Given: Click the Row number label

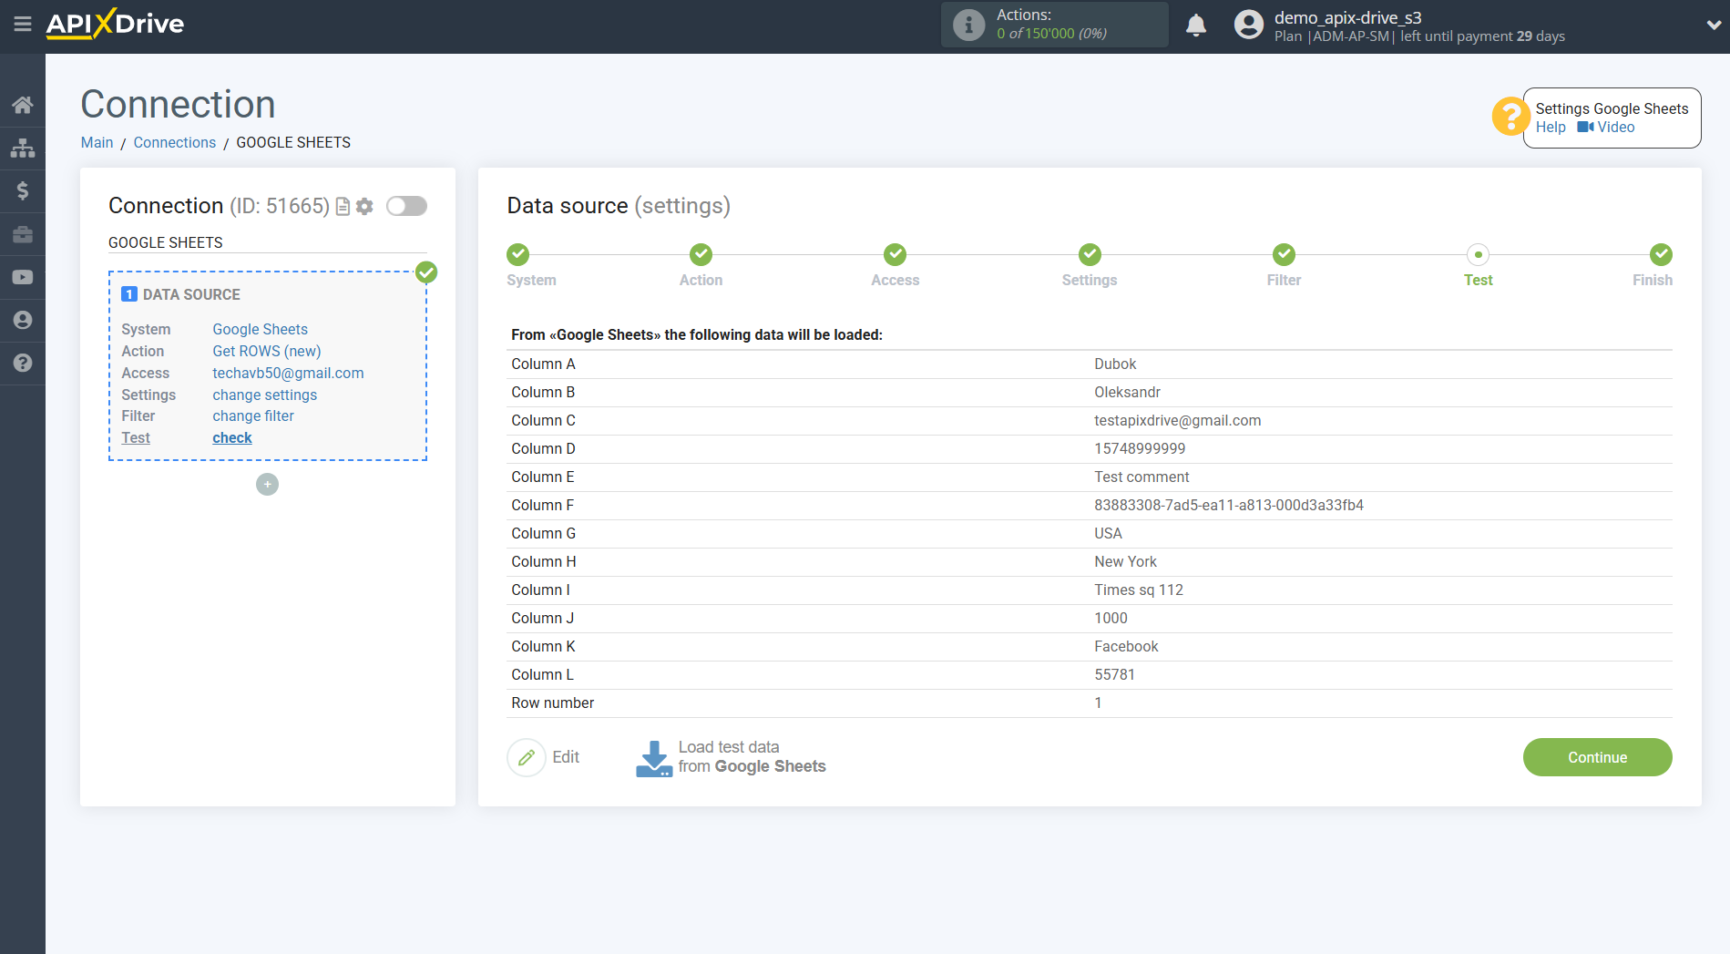Looking at the screenshot, I should 552,703.
